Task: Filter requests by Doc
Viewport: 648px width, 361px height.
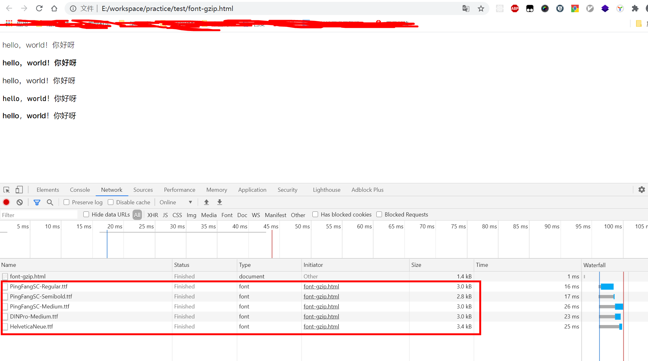Action: click(x=242, y=215)
